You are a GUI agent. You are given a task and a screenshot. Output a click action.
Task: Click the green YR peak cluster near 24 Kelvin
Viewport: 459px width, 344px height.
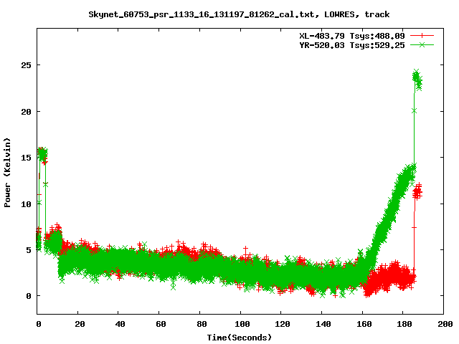pyautogui.click(x=417, y=80)
